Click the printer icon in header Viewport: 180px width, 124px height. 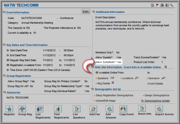click(162, 5)
